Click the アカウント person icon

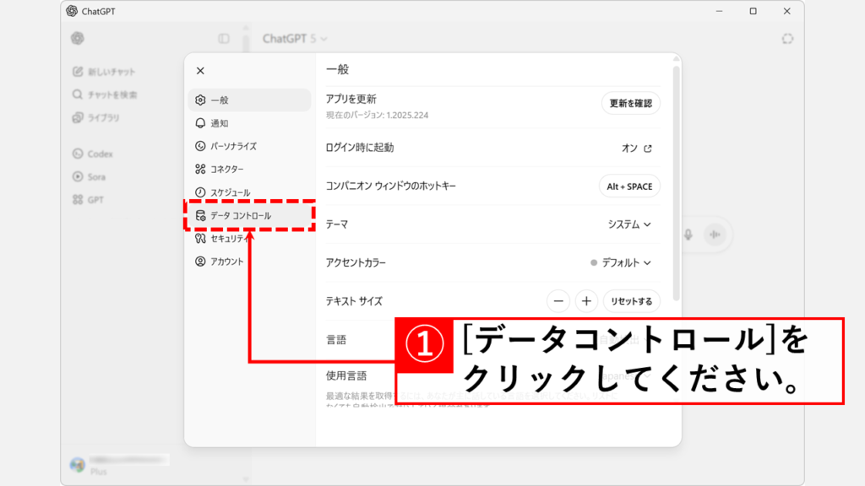tap(200, 262)
